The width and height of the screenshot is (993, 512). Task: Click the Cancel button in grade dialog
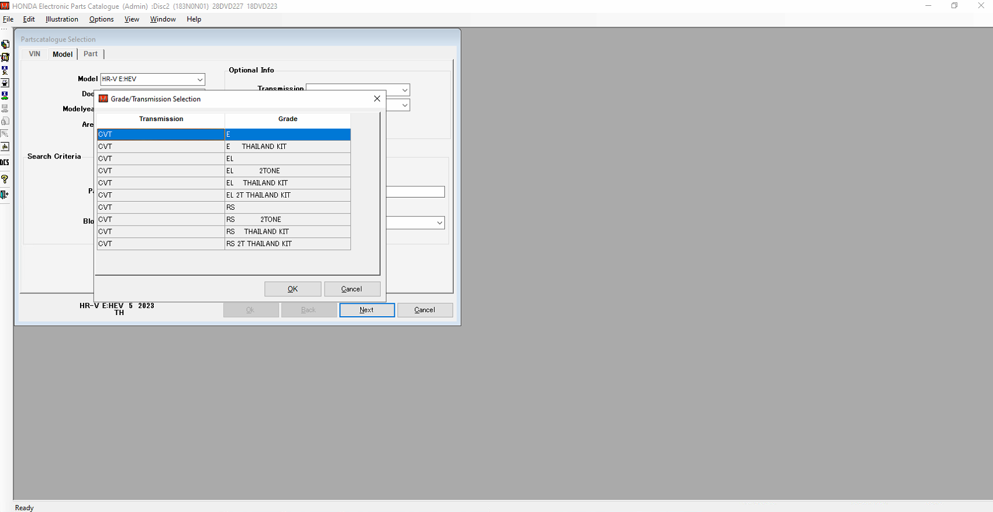[351, 289]
